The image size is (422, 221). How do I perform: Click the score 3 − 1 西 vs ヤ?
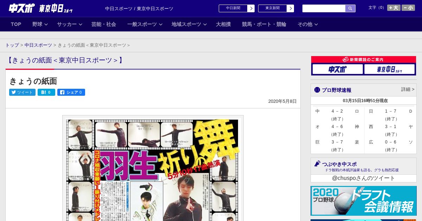[x=391, y=127]
